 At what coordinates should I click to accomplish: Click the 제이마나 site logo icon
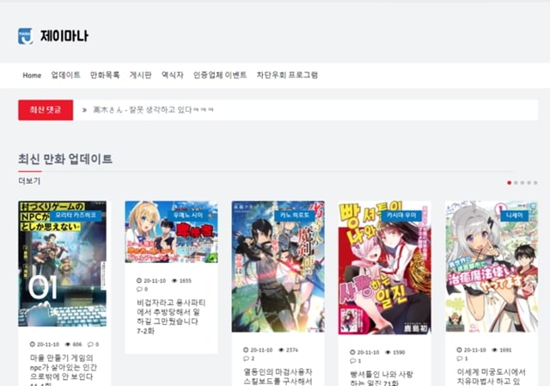25,36
